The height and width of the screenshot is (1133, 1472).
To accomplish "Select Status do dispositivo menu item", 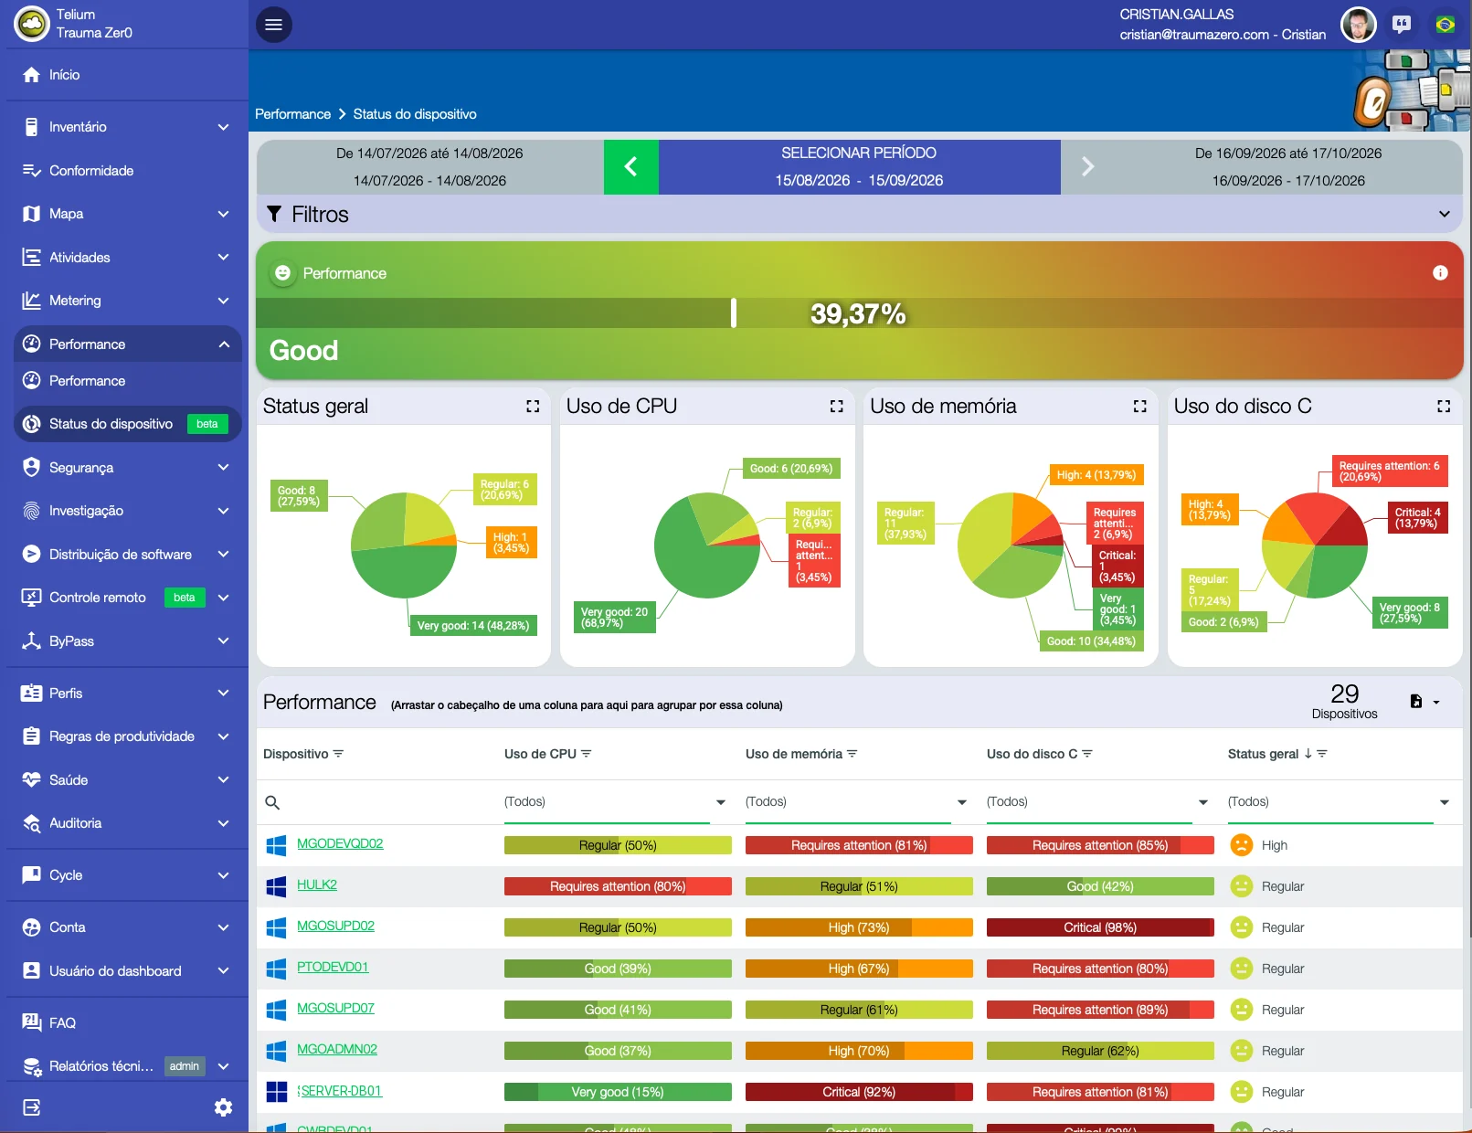I will click(x=128, y=424).
